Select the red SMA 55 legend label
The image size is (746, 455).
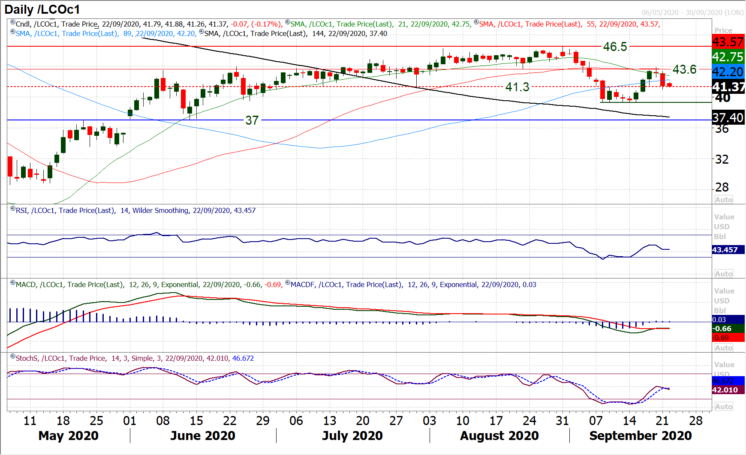coord(569,24)
